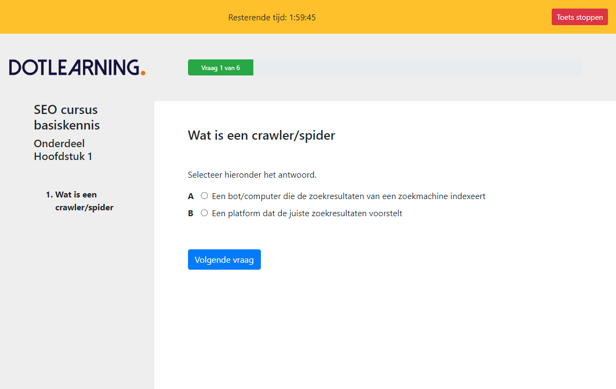Screen dimensions: 616x389
Task: Click the question title 'Wat is een crawler/spider'
Action: 261,135
